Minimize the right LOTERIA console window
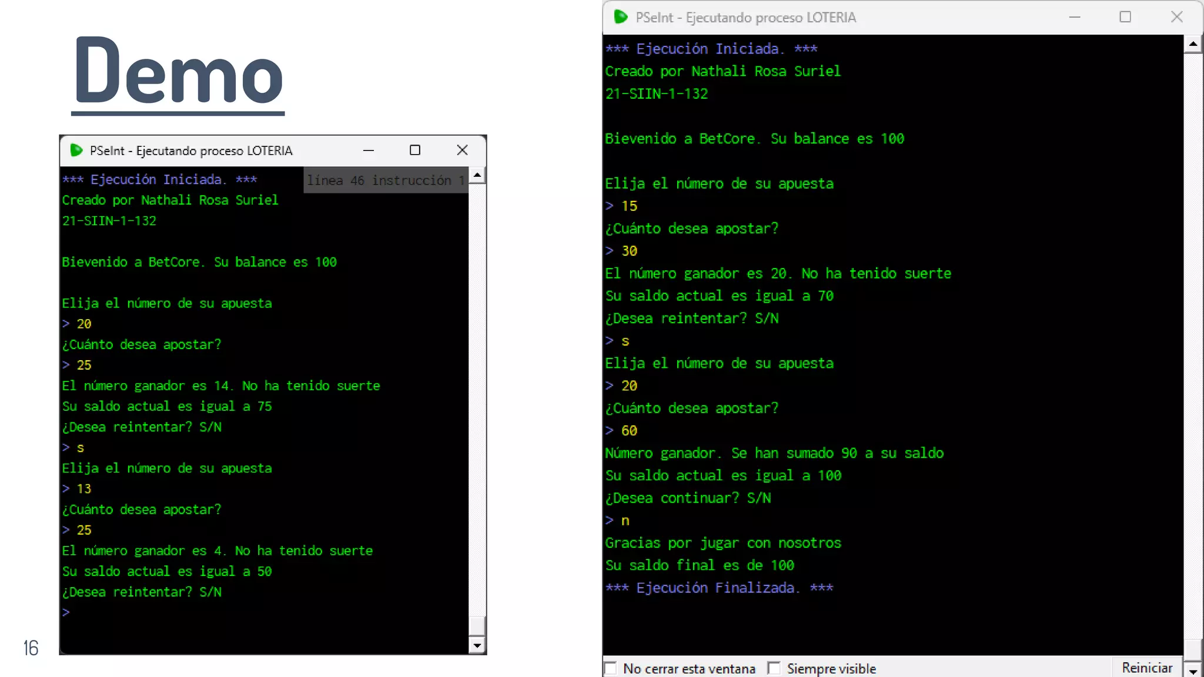 click(x=1075, y=17)
